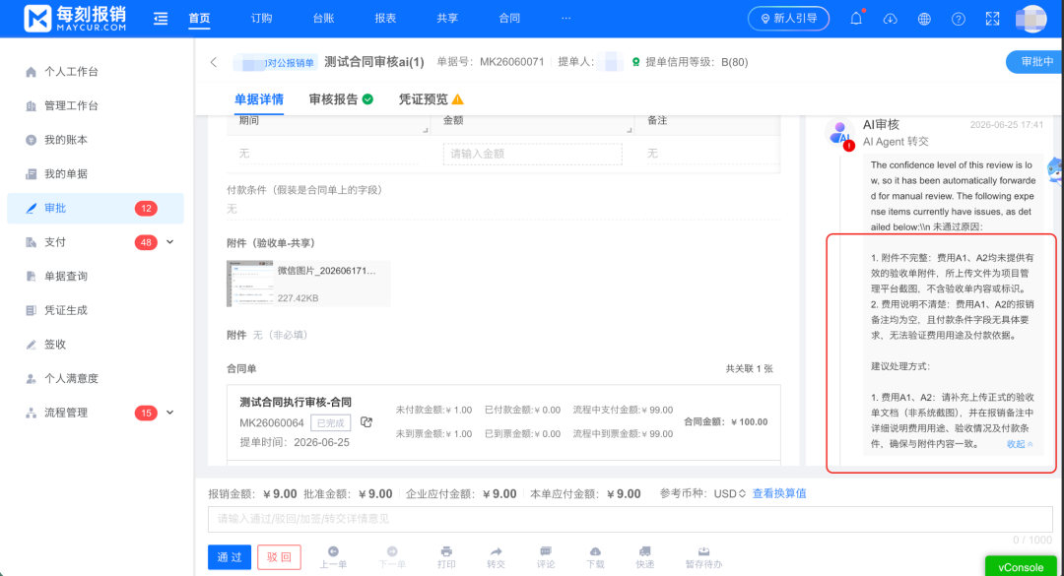Viewport: 1064px width, 576px height.
Task: Click the warning icon beside 凭证预览
Action: (x=458, y=99)
